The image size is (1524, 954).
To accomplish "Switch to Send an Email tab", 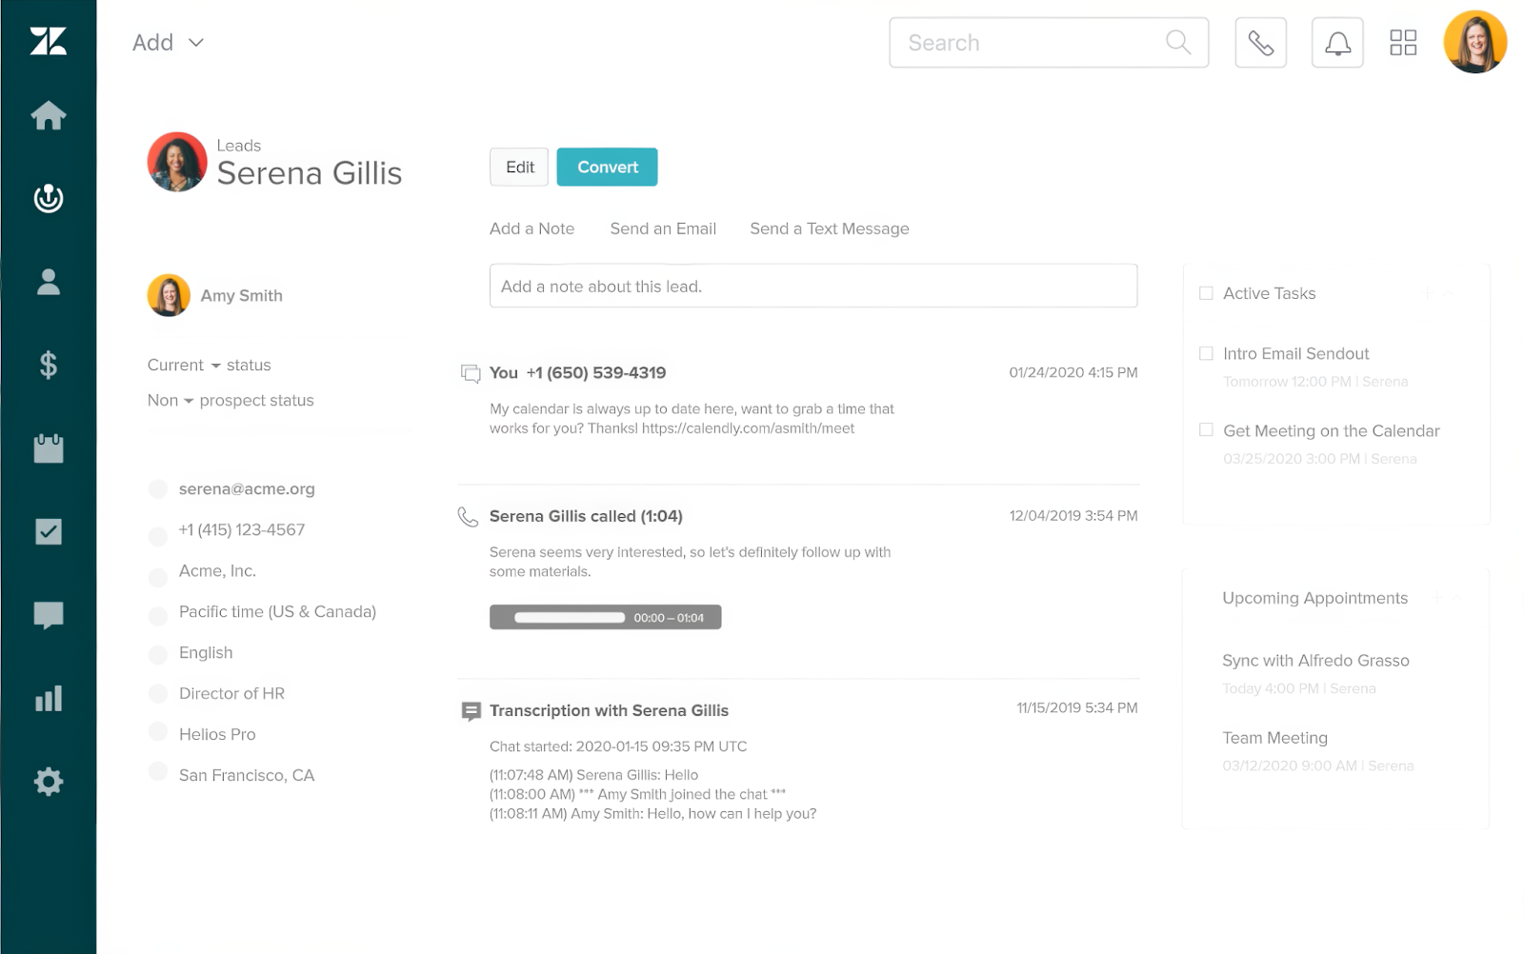I will [x=663, y=229].
